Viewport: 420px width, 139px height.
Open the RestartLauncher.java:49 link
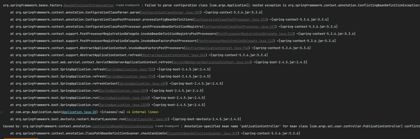147,119
